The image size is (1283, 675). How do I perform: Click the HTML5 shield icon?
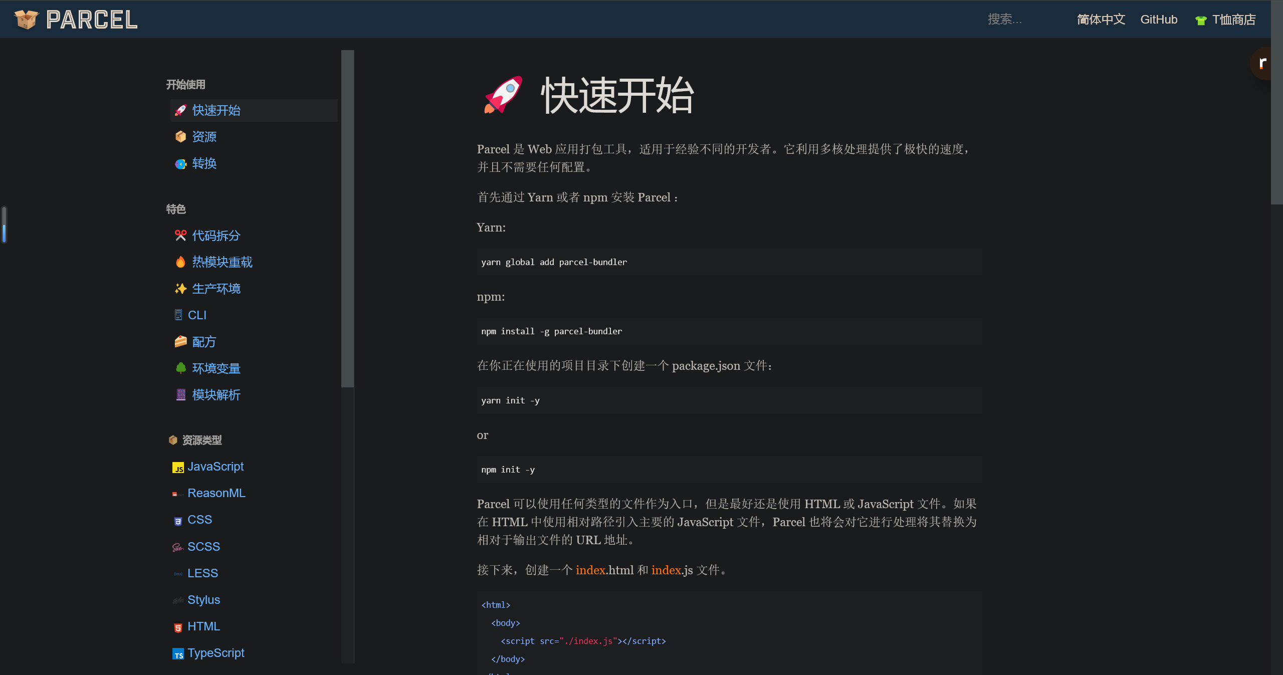178,628
